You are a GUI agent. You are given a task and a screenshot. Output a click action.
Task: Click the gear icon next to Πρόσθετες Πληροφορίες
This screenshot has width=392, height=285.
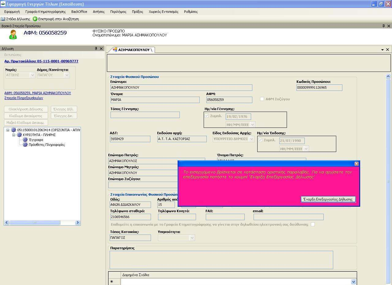[x=25, y=145]
